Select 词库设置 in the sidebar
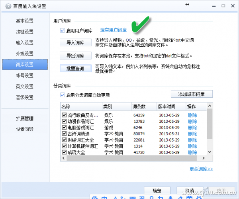The height and width of the screenshot is (199, 239). 25,65
